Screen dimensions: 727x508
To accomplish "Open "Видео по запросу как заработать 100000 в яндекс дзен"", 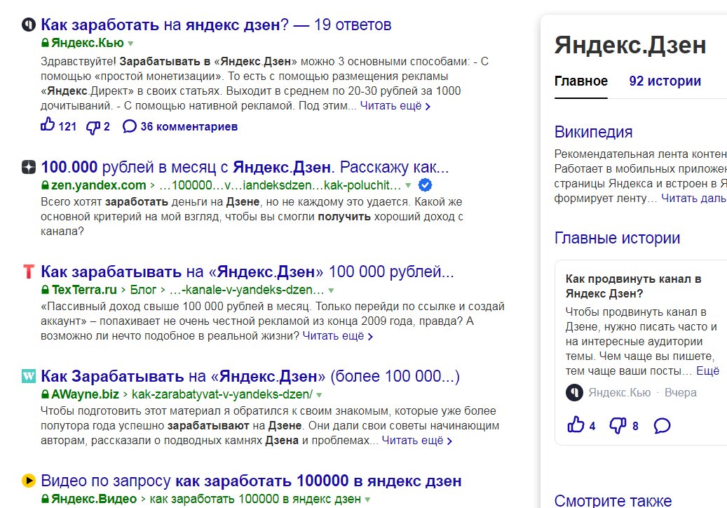I will tap(251, 481).
